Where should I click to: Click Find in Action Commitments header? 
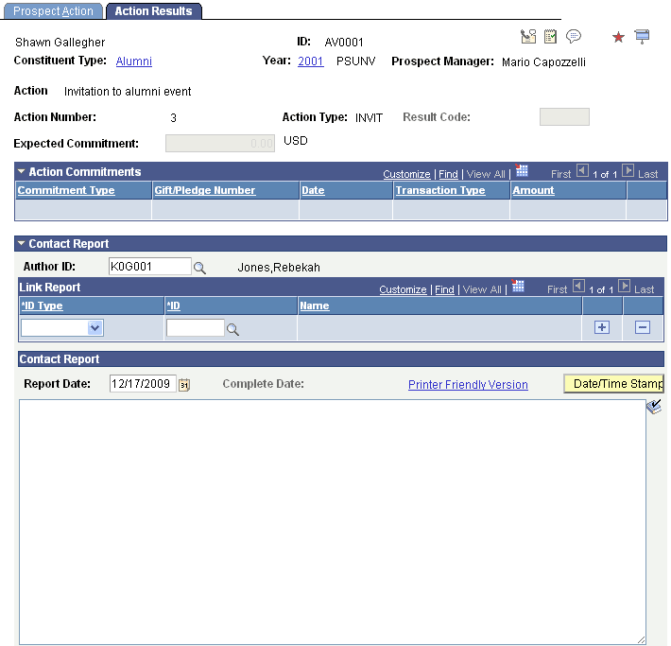(x=448, y=174)
